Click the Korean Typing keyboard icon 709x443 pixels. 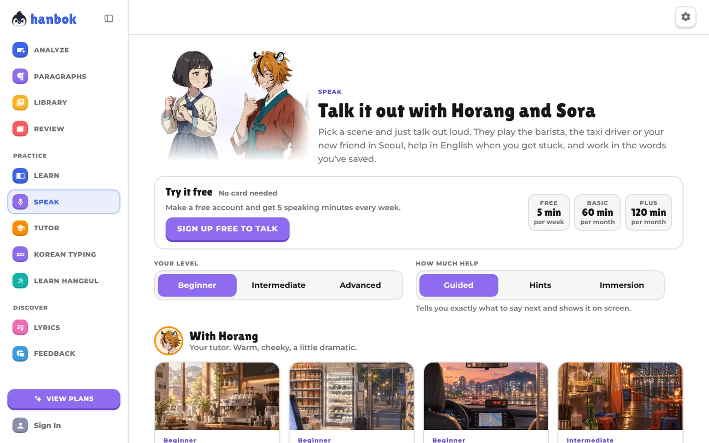pos(20,254)
